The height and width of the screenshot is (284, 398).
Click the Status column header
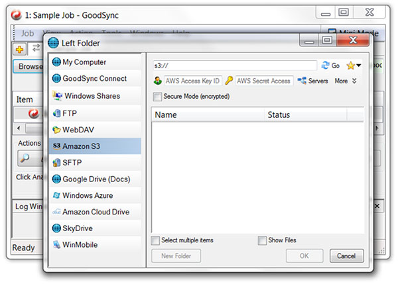305,115
